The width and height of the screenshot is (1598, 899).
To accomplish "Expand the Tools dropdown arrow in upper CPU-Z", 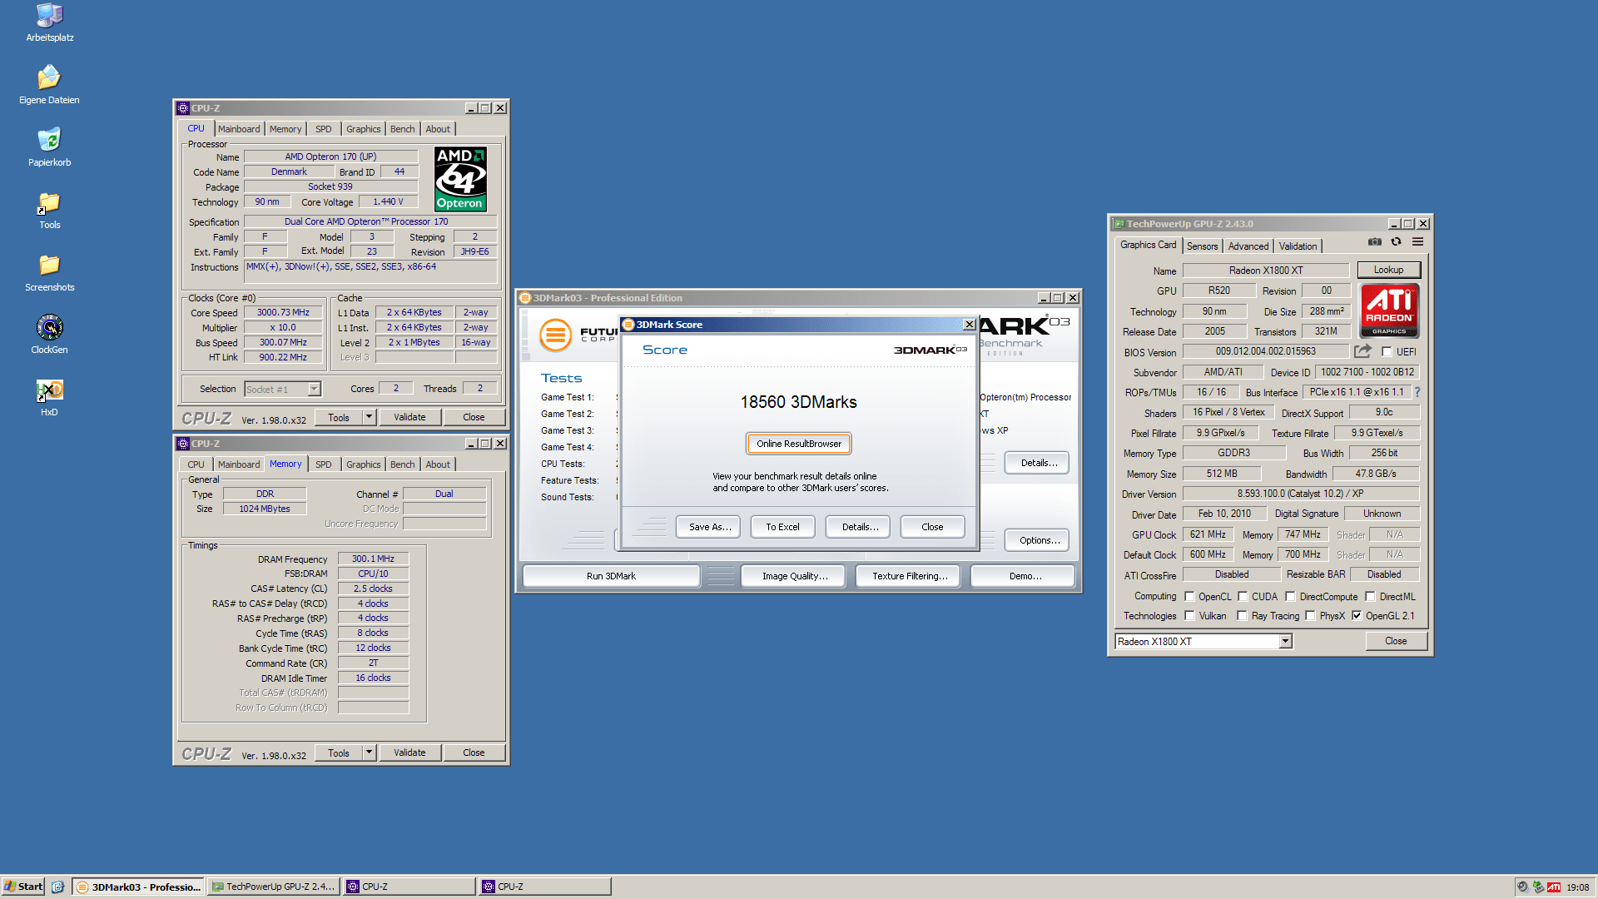I will pyautogui.click(x=369, y=417).
